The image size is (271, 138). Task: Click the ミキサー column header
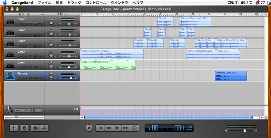[62, 14]
